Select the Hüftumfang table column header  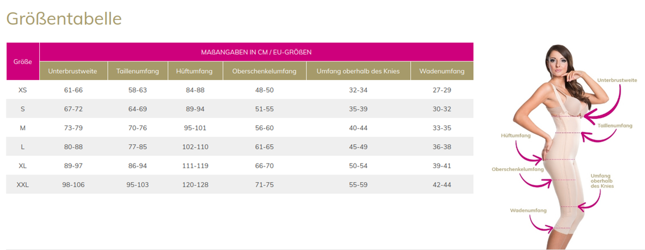click(195, 71)
